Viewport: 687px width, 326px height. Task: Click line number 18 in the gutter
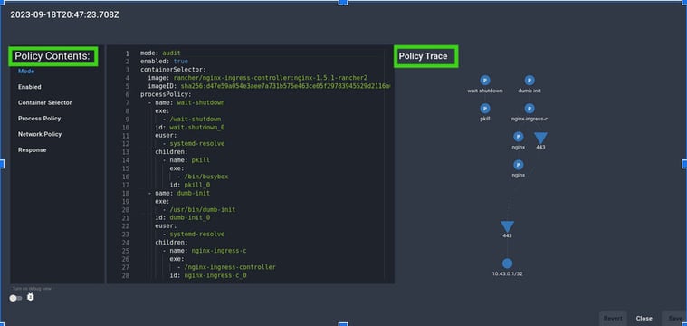point(125,193)
